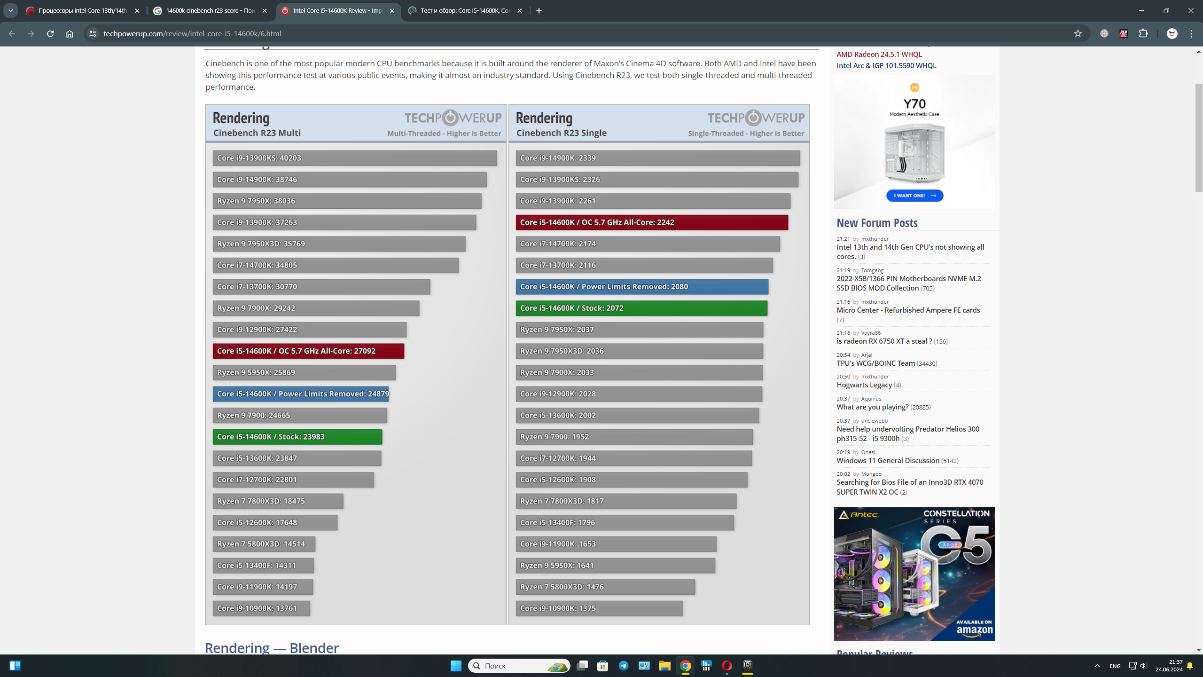This screenshot has height=677, width=1203.
Task: Open Chrome three-dot menu
Action: point(1191,33)
